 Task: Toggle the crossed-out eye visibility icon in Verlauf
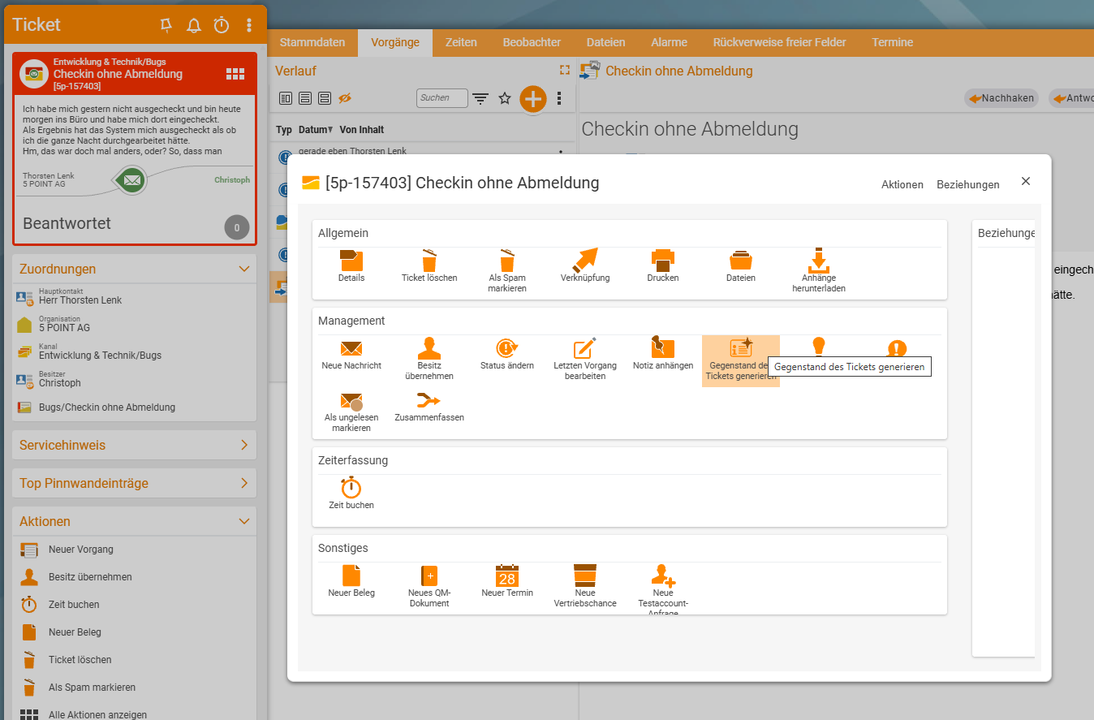345,98
